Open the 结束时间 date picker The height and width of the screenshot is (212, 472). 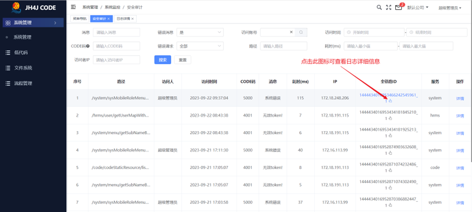(436, 32)
